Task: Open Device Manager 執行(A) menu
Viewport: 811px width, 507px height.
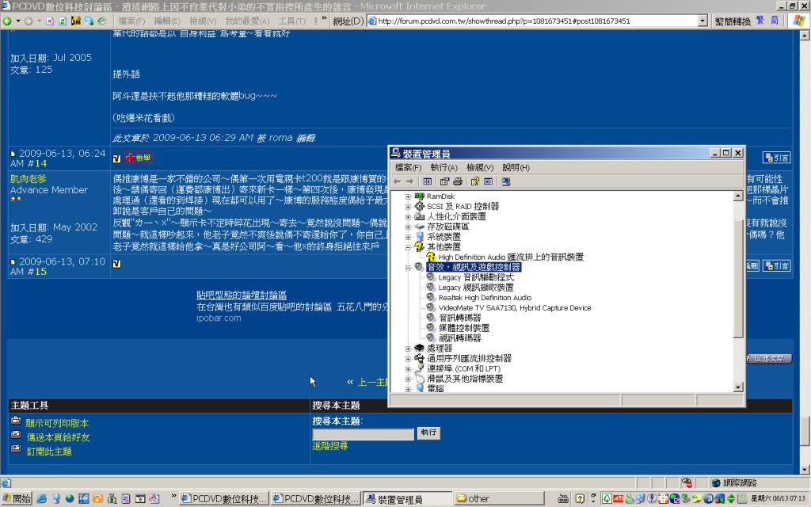Action: (444, 168)
